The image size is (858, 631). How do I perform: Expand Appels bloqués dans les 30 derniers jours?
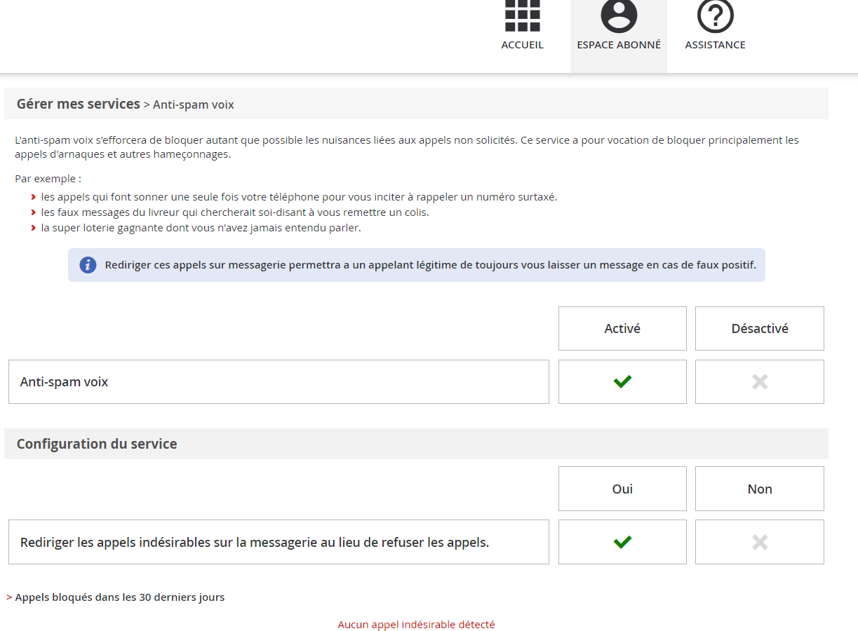click(x=120, y=597)
